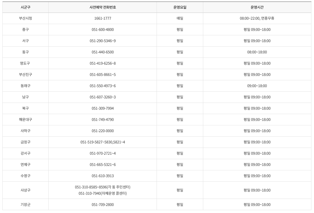Viewport: 314px width, 213px height.
Task: Click 기장군 phone number 051-709-2800
Action: 103,205
